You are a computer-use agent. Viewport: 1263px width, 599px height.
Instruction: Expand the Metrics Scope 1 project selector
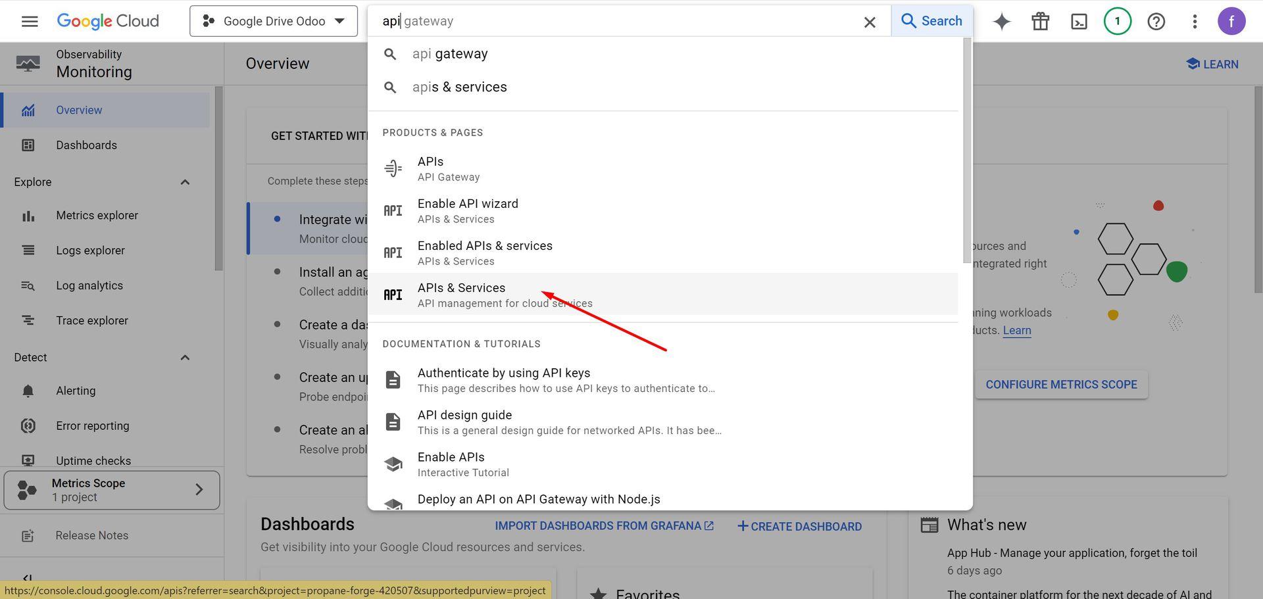point(112,490)
